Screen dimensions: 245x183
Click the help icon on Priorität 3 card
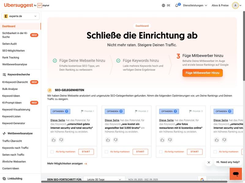tap(175, 111)
